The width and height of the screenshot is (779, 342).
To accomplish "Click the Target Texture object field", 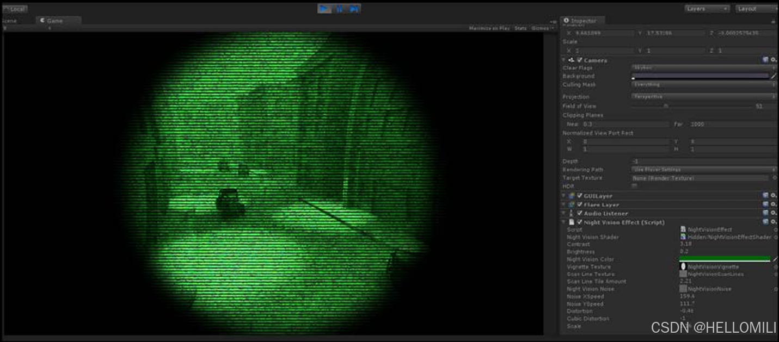I will [x=700, y=178].
